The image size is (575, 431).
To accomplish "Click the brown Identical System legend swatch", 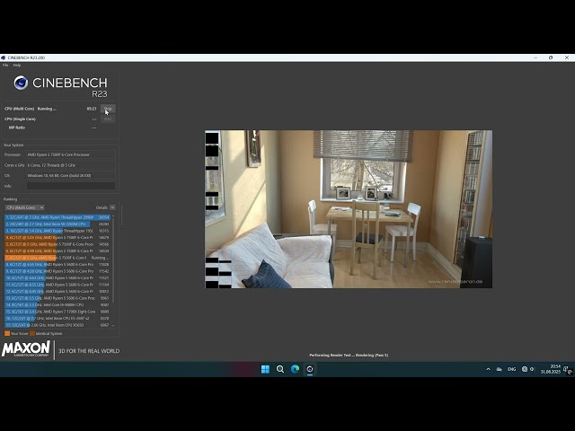I will [x=32, y=333].
